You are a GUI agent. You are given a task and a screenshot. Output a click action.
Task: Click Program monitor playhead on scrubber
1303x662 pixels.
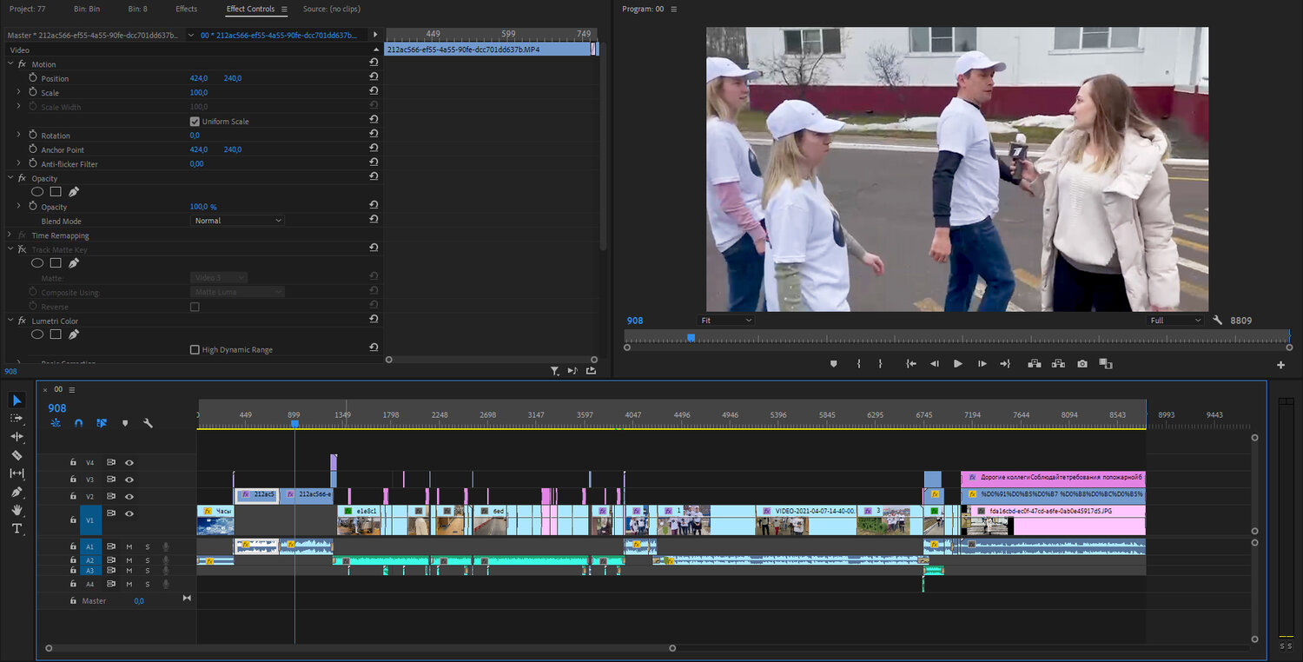pos(691,337)
